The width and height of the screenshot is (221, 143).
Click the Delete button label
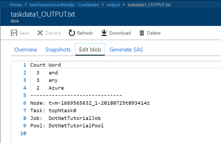[154, 33]
